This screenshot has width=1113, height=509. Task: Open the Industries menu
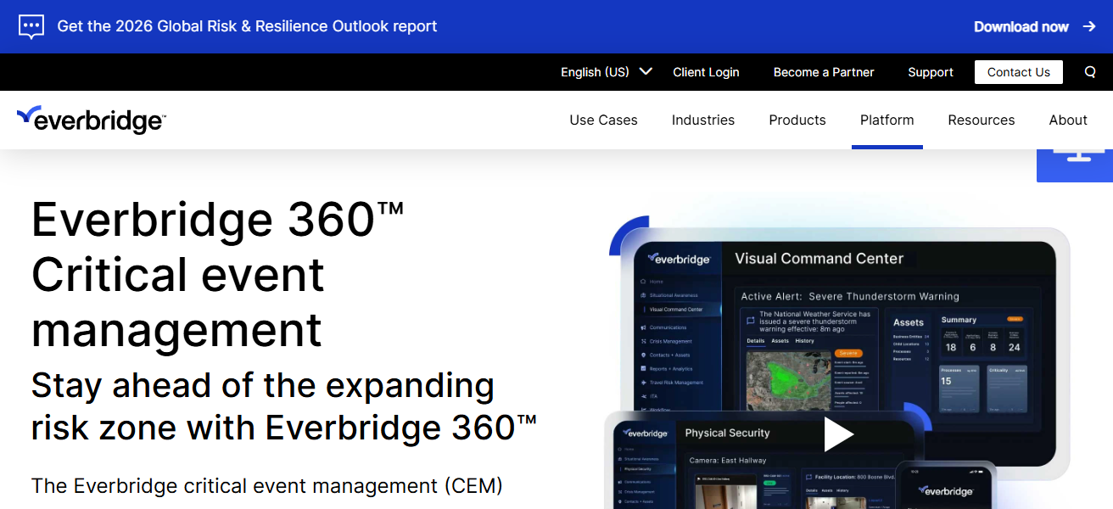(x=703, y=120)
